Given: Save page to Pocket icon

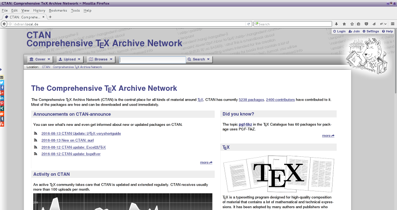Looking at the screenshot, I should tap(366, 24).
